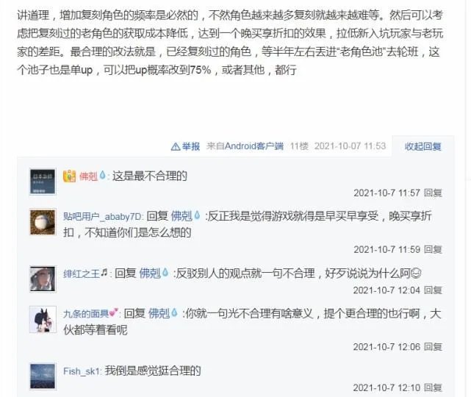The image size is (471, 397).
Task: View Fish_sk1's avatar image
Action: (43, 376)
